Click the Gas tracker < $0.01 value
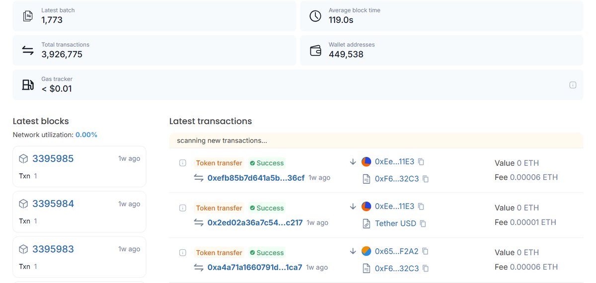Screen dimensions: 596x283 point(57,89)
